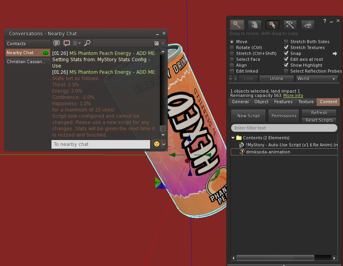343x266 pixels.
Task: Click the Reset Scripts button
Action: [319, 120]
